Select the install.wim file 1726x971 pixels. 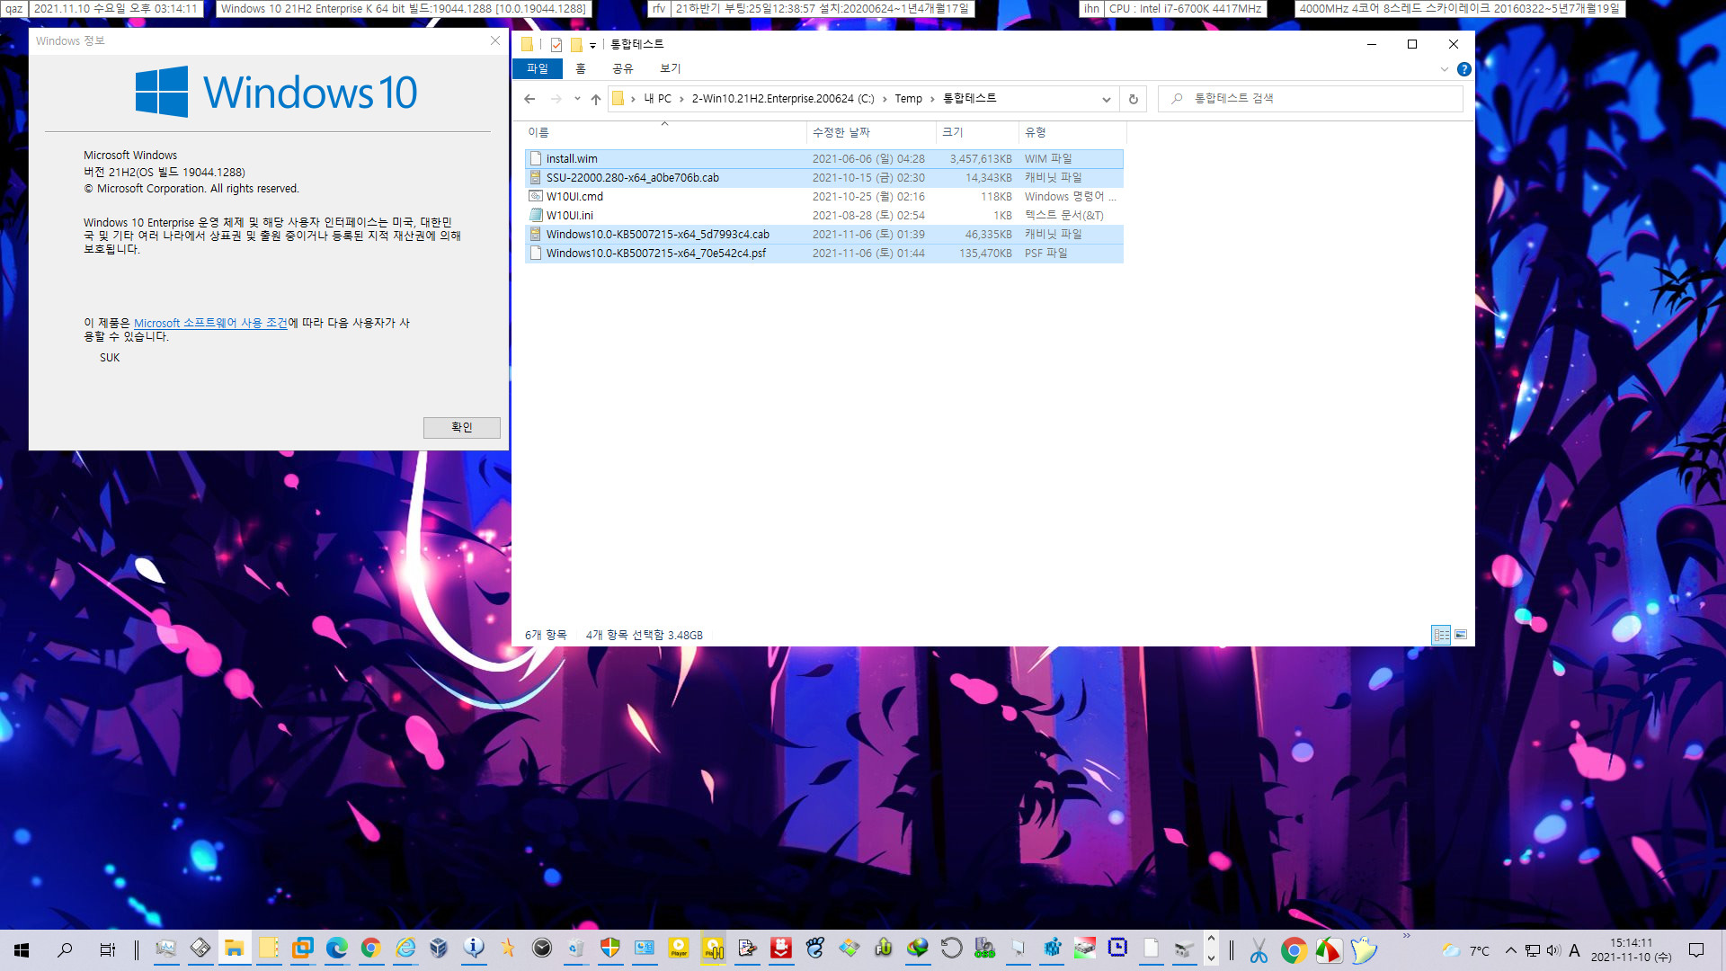point(823,159)
